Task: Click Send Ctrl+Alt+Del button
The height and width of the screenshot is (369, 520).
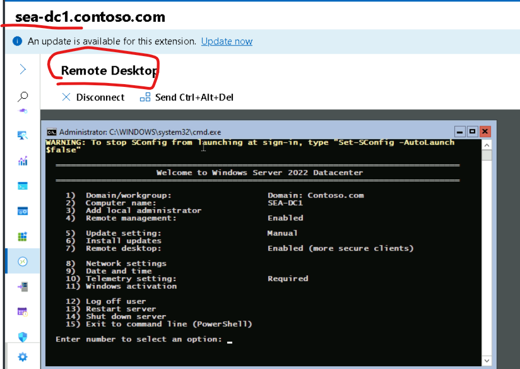Action: tap(187, 97)
